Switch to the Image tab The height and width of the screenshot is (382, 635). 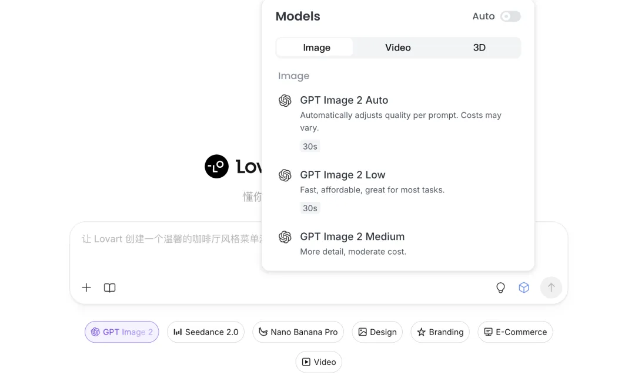(x=316, y=48)
